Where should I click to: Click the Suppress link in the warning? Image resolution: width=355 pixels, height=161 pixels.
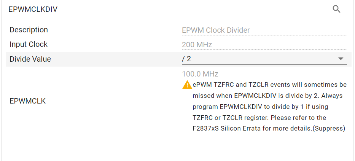point(329,129)
